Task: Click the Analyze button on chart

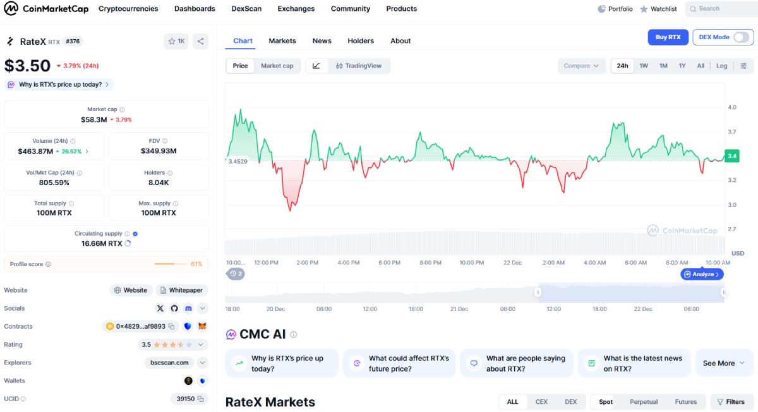Action: click(x=702, y=274)
